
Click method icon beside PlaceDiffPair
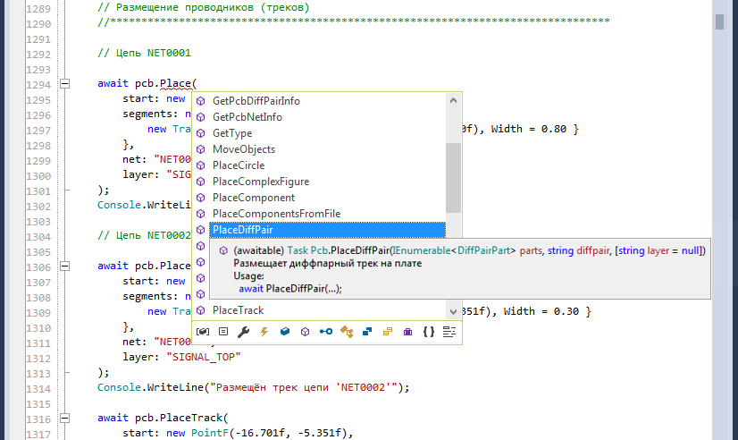[x=201, y=230]
